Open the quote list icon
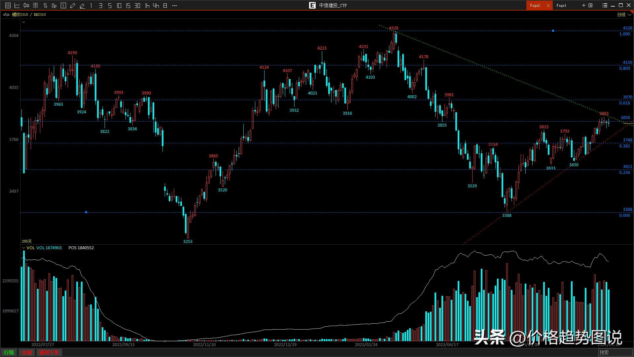The height and width of the screenshot is (357, 634). (8, 6)
